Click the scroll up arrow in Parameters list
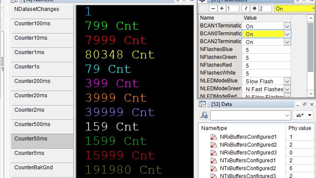Image resolution: width=316 pixels, height=178 pixels. pyautogui.click(x=311, y=18)
